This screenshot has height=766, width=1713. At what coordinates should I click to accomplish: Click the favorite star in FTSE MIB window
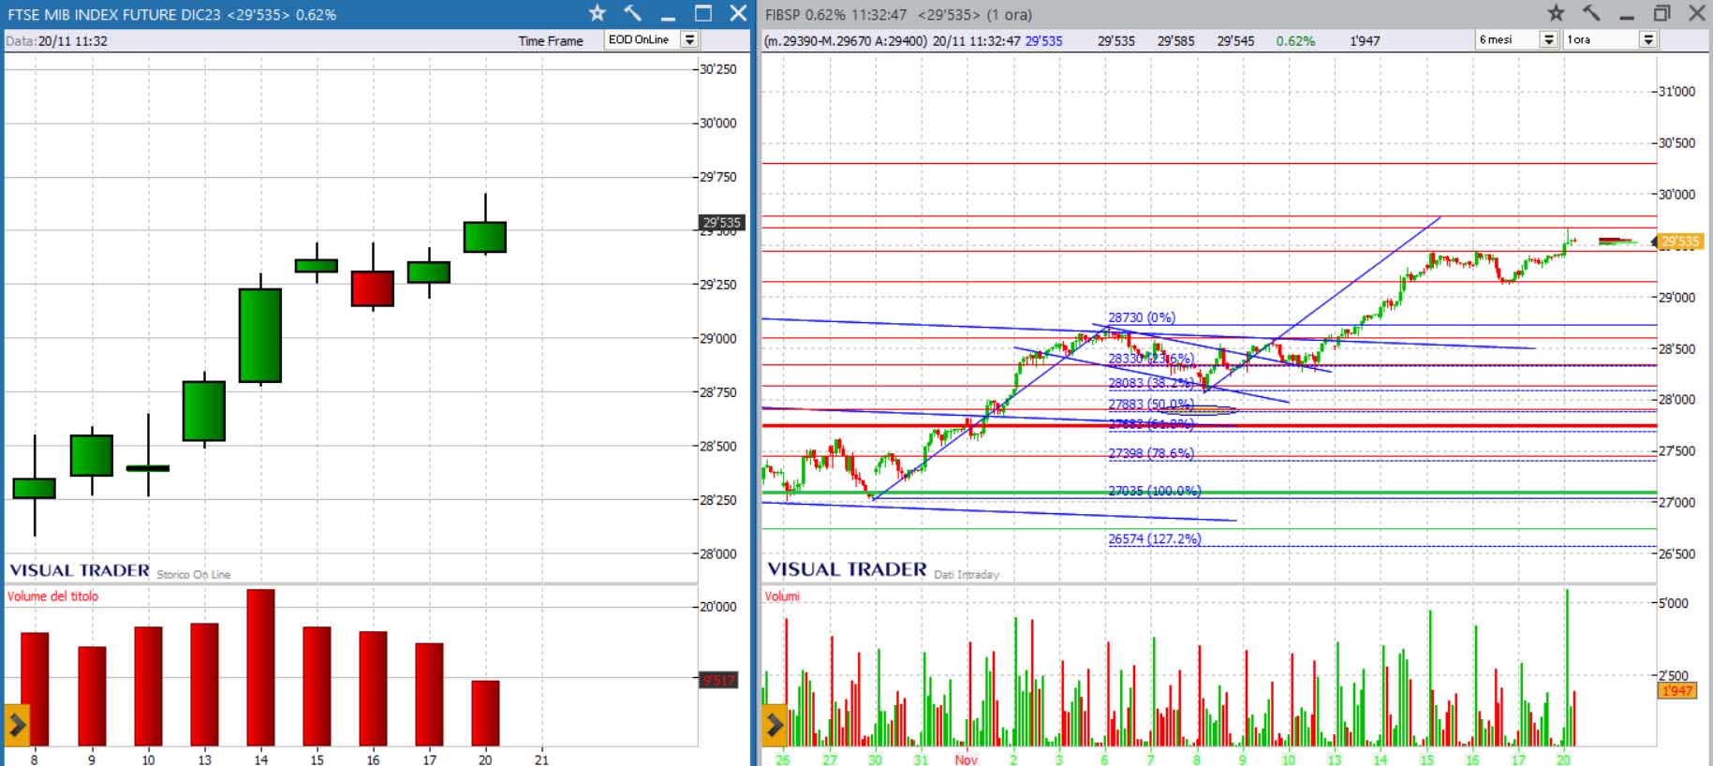click(598, 13)
